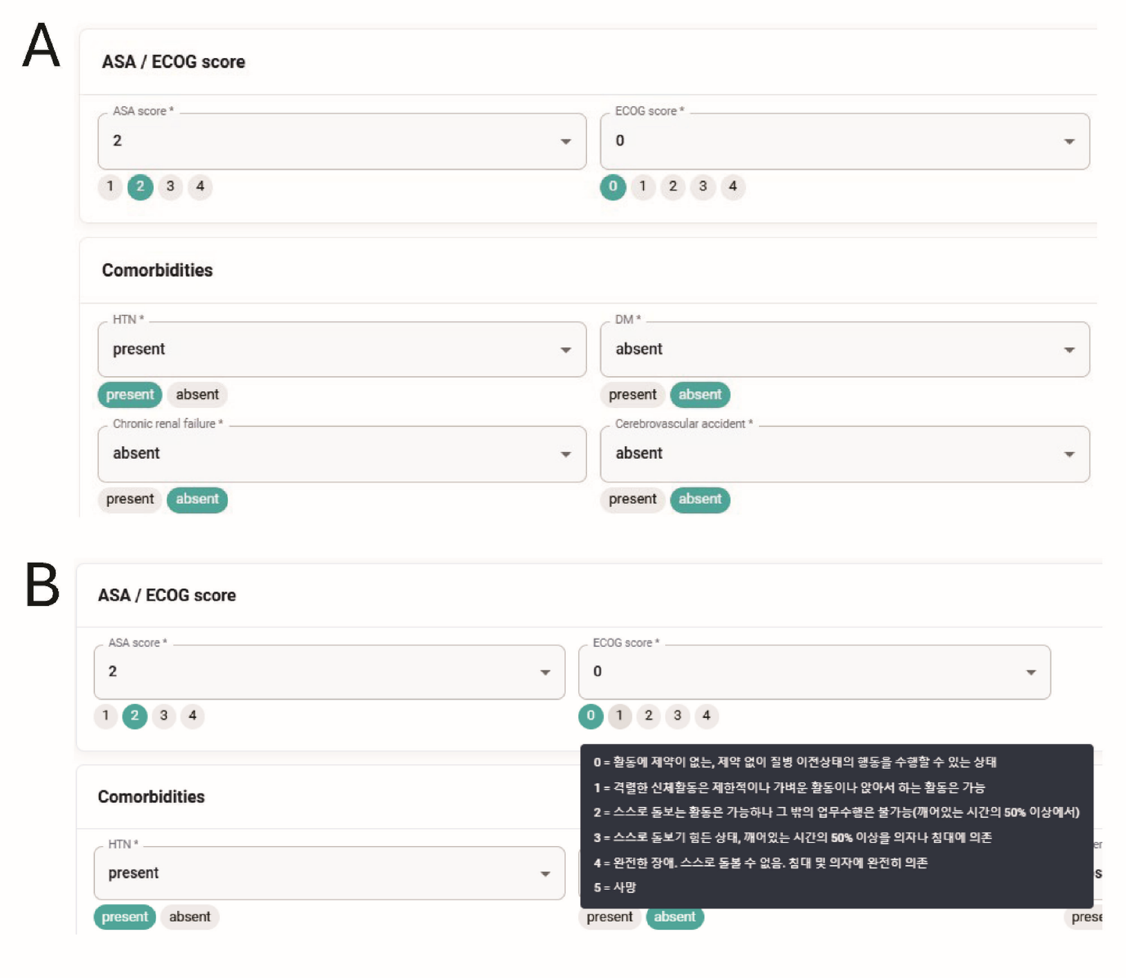Click ECOG score dropdown arrow in panel A

click(x=1069, y=142)
